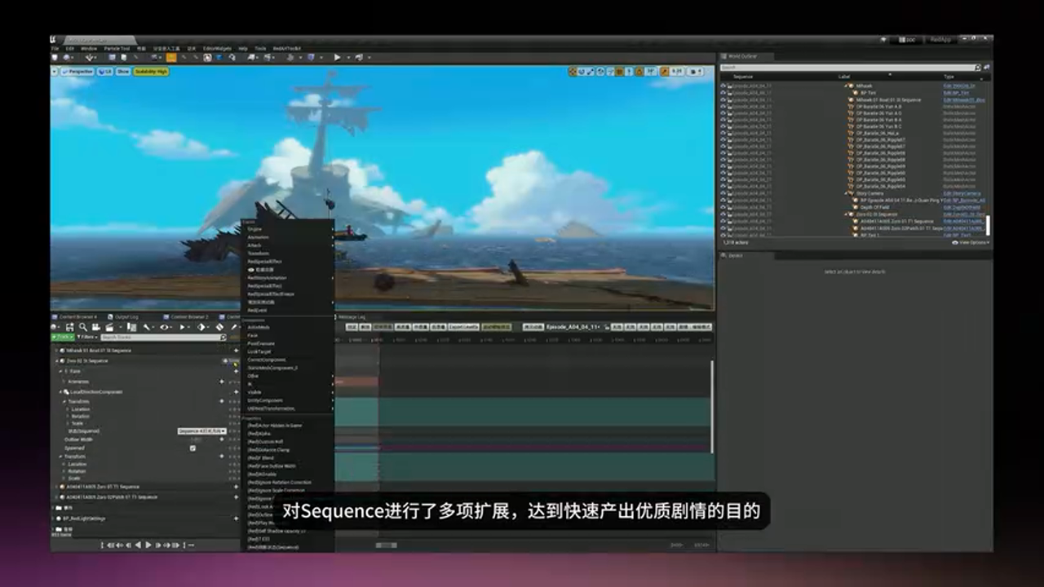Click the Save icon in the Sequencer toolbar
The height and width of the screenshot is (587, 1044).
69,327
